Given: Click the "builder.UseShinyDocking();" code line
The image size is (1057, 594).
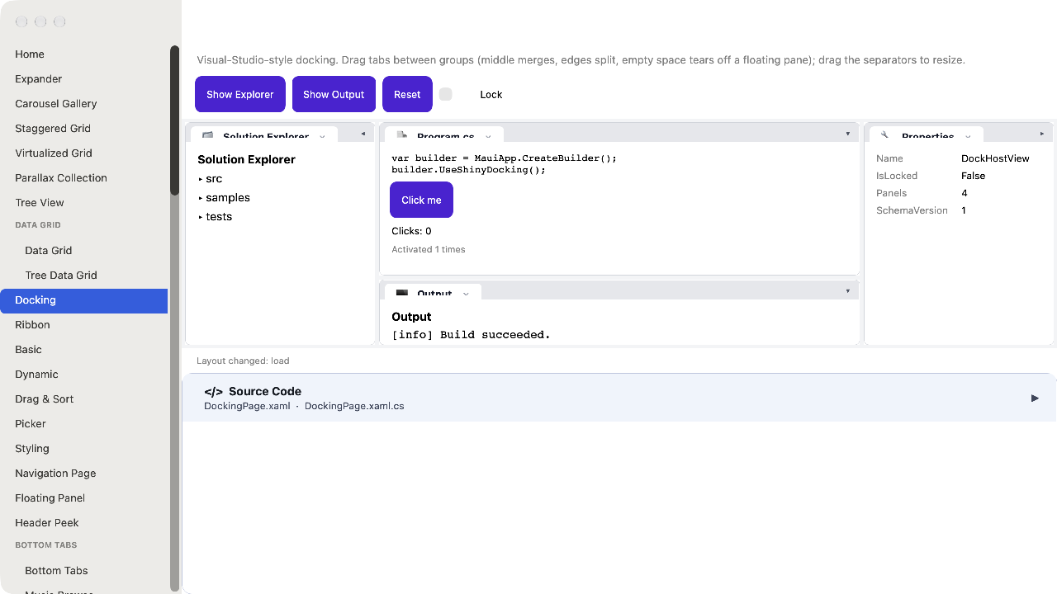Looking at the screenshot, I should (469, 170).
